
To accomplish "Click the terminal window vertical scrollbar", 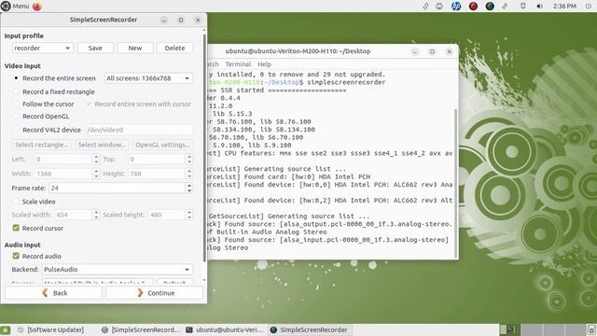I will point(456,183).
